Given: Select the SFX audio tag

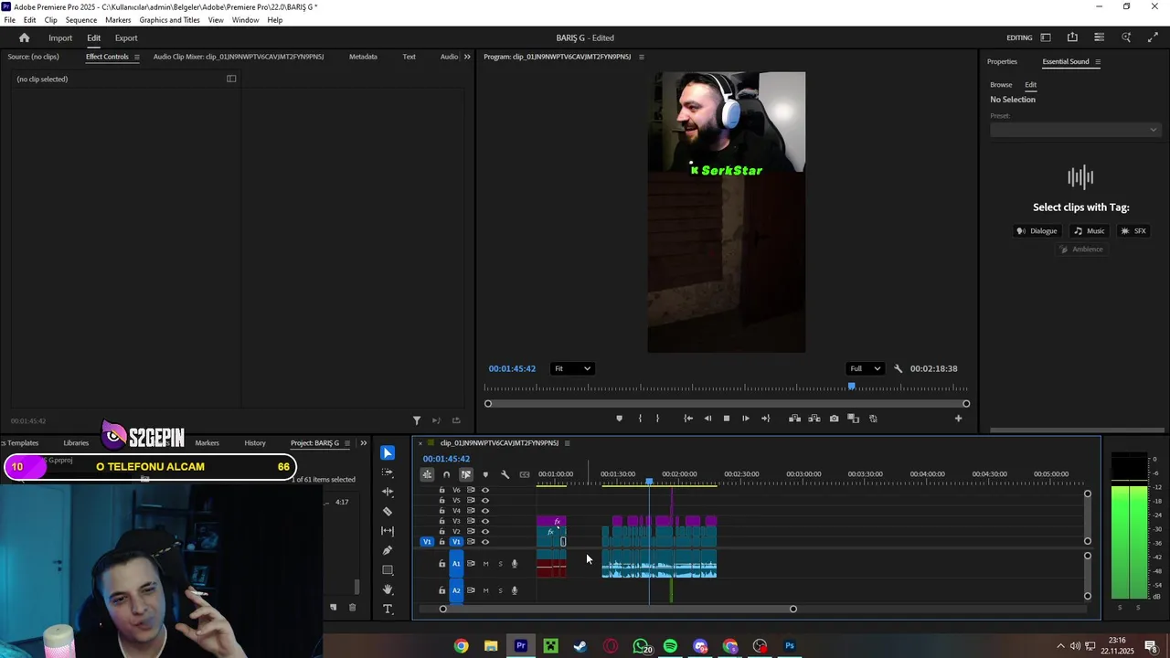Looking at the screenshot, I should [x=1133, y=231].
